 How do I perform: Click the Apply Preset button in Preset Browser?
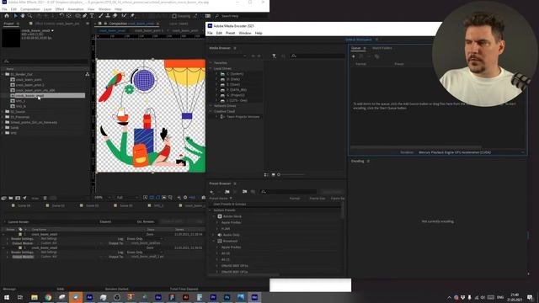tap(333, 192)
